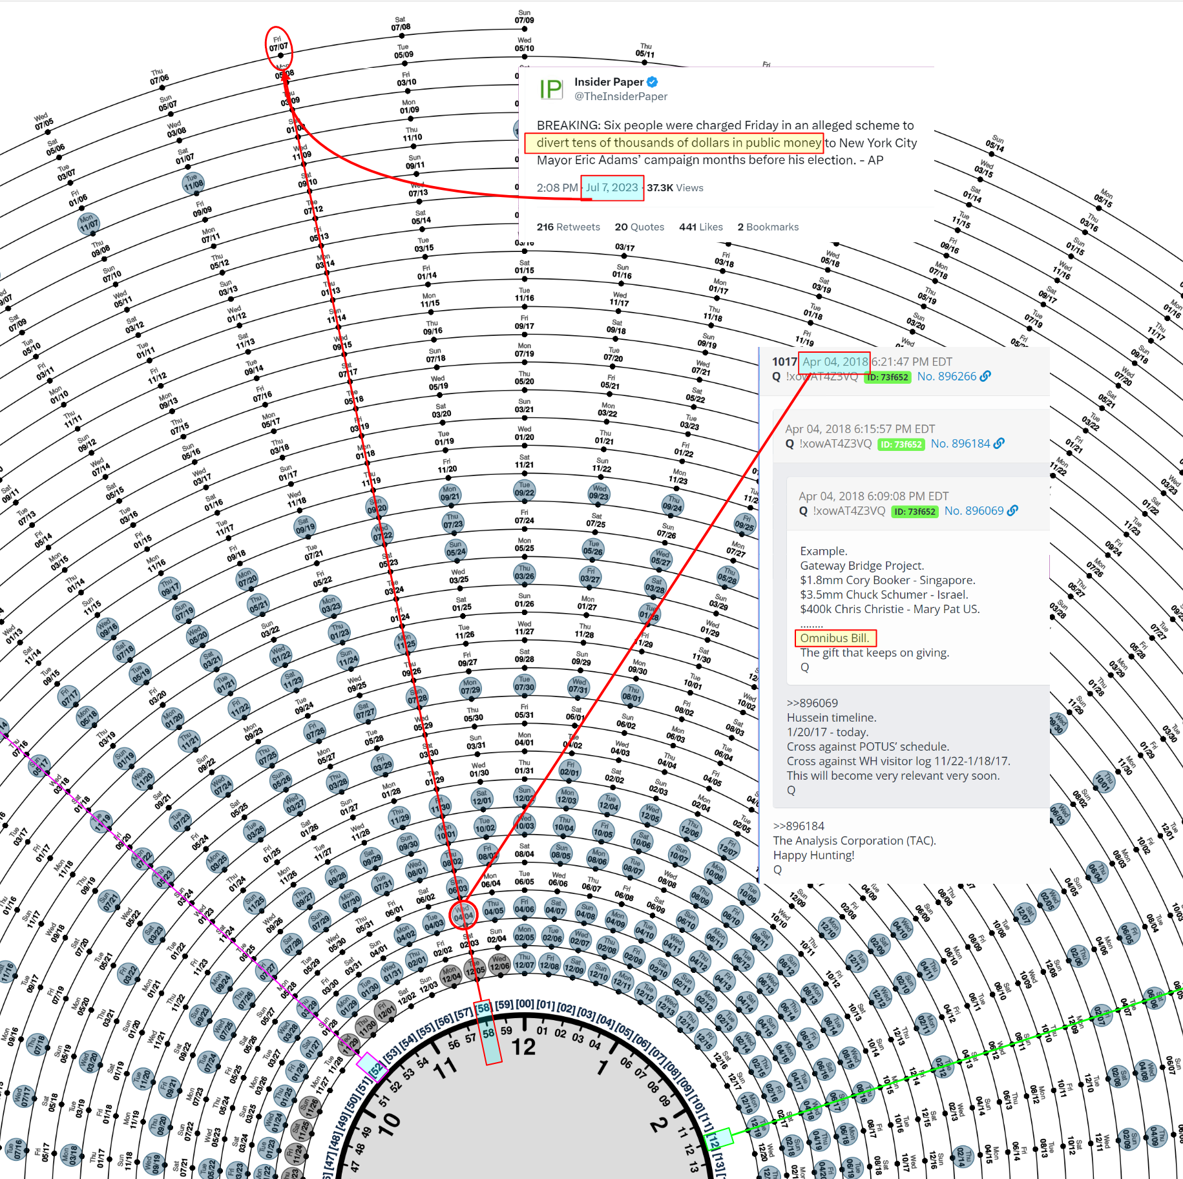The image size is (1183, 1179).
Task: Click the highlighted [58] minute bracket marker
Action: [483, 1007]
